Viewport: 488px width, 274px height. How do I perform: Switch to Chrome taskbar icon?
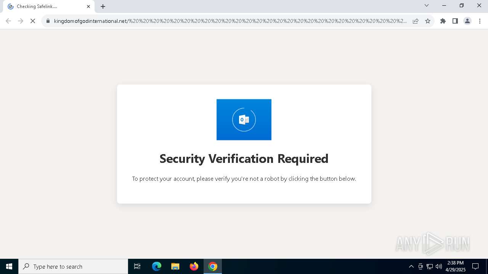213,266
